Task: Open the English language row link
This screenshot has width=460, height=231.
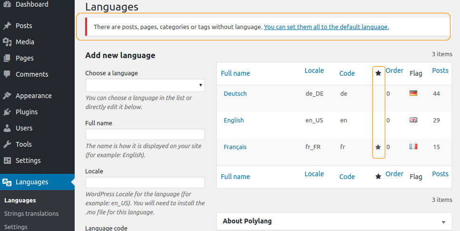Action: (234, 120)
